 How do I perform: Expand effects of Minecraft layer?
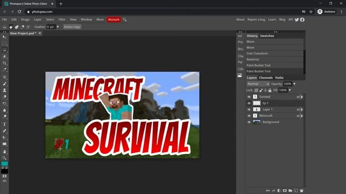(302, 116)
